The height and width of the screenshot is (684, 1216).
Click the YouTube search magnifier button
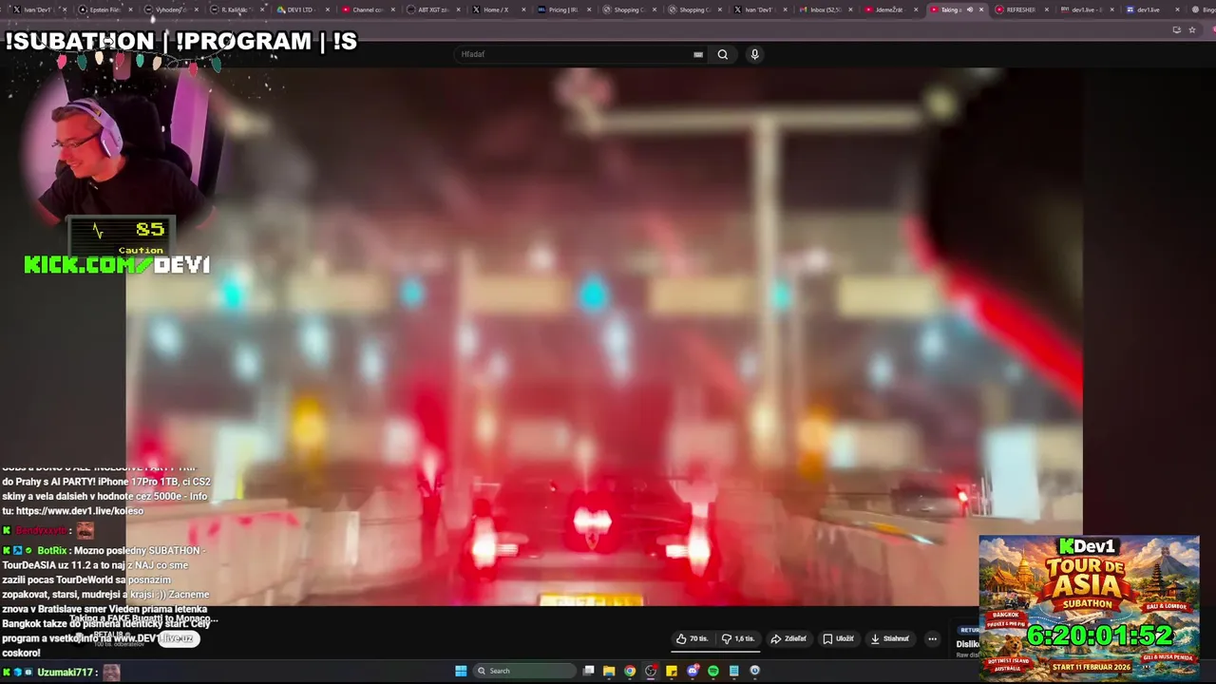point(723,54)
